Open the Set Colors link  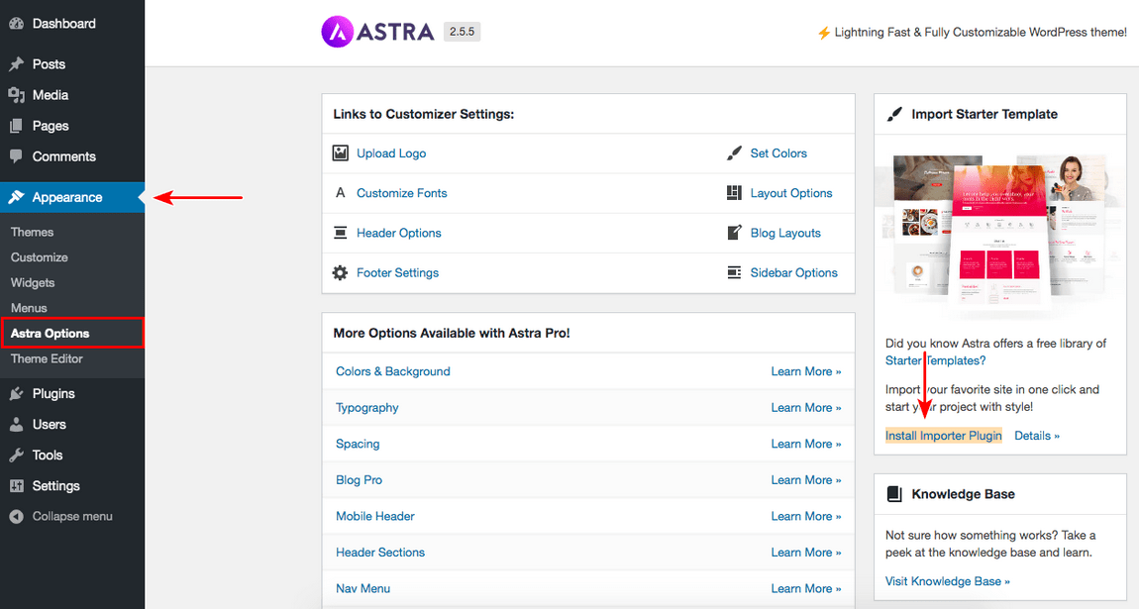[777, 153]
